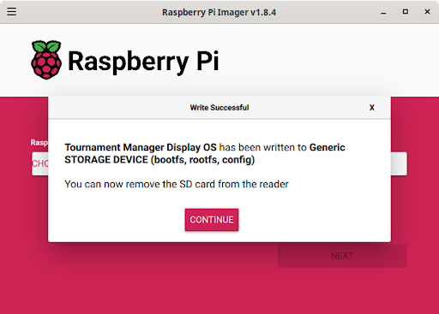Click the CONTINUE button

click(212, 220)
